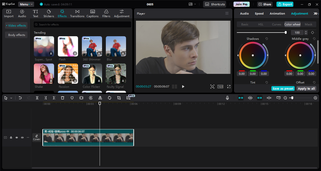This screenshot has height=171, width=321.
Task: Toggle clip linkage
Action: click(260, 98)
